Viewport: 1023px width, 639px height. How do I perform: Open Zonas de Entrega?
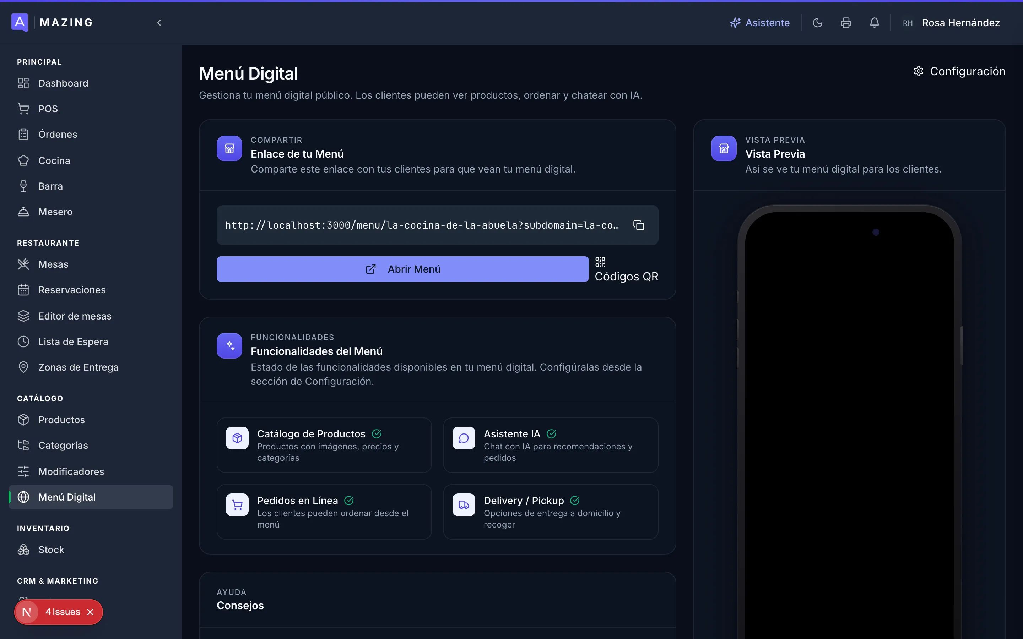[91, 367]
